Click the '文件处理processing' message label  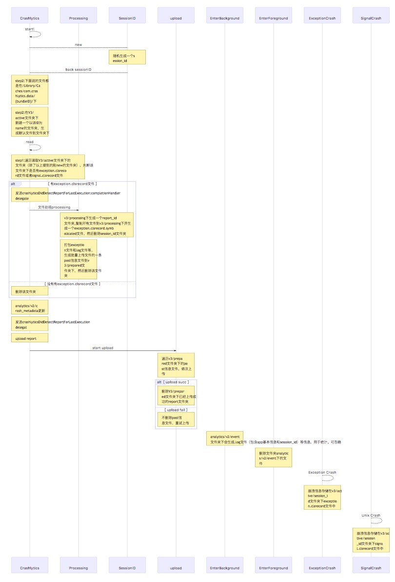click(54, 207)
